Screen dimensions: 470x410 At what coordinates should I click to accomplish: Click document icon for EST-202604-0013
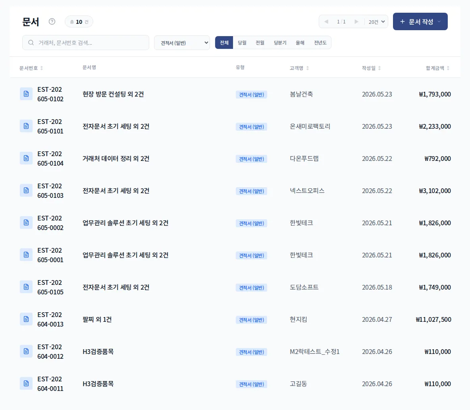[x=26, y=319]
